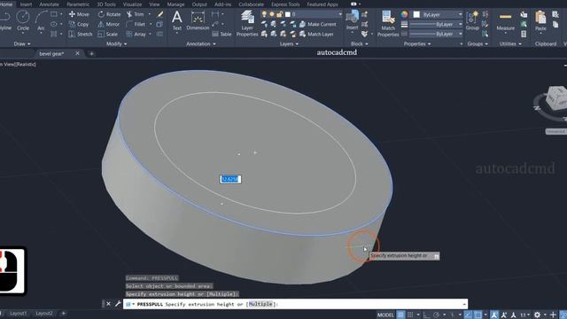Activate the Scale tool

coord(108,34)
